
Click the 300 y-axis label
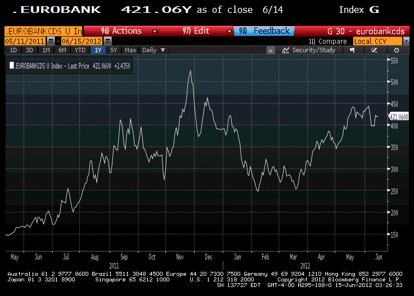[x=394, y=169]
